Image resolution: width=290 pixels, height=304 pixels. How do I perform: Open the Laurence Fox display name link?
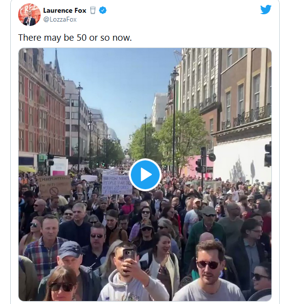65,10
